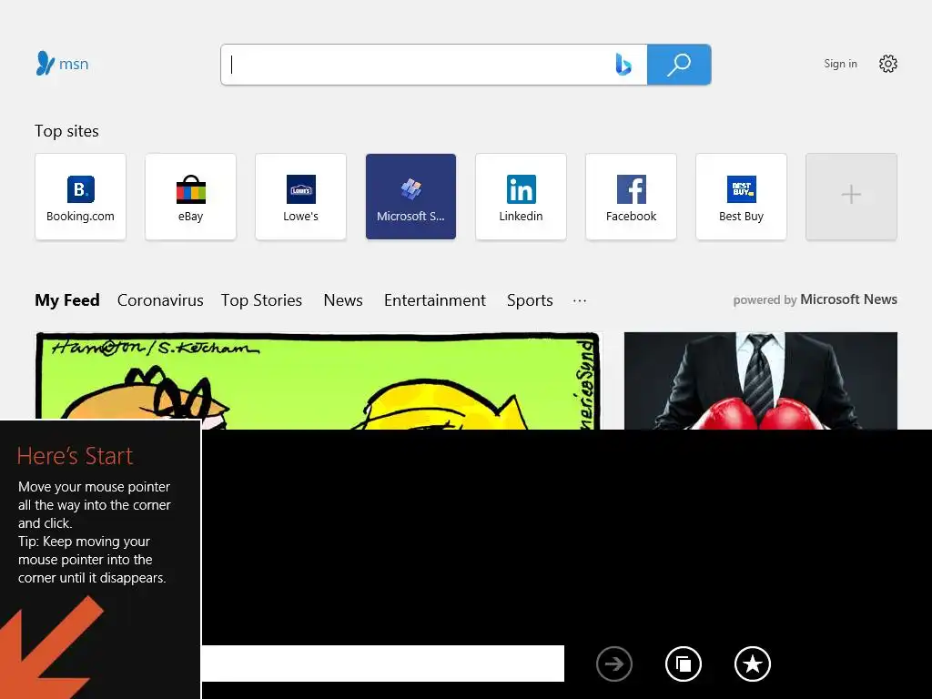Screen dimensions: 932x699
Task: Click the magnifier search button
Action: (679, 65)
